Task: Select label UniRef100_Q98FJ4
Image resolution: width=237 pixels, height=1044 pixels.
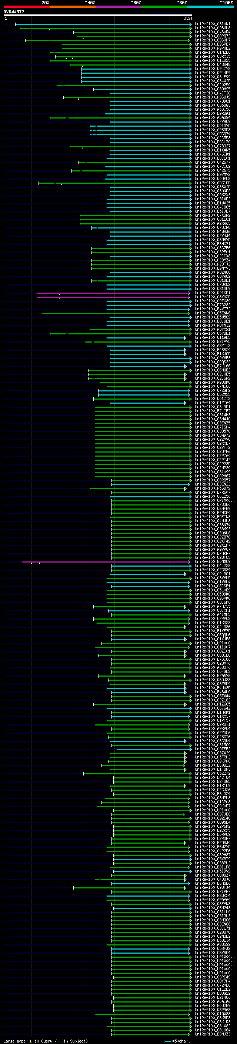Action: [213, 888]
